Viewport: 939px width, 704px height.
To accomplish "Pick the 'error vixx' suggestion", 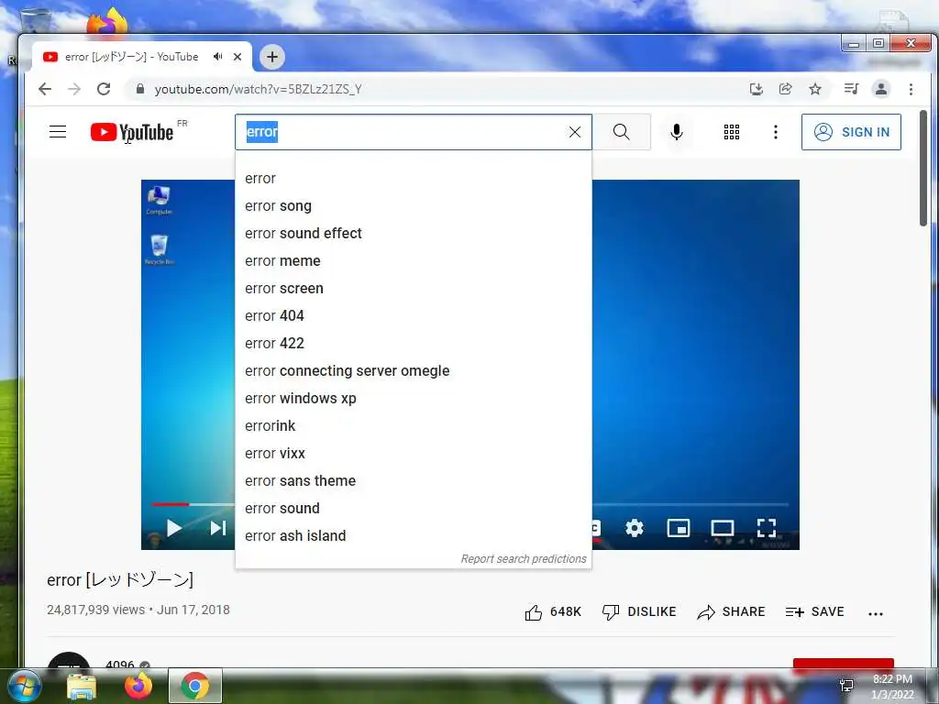I will tap(414, 454).
